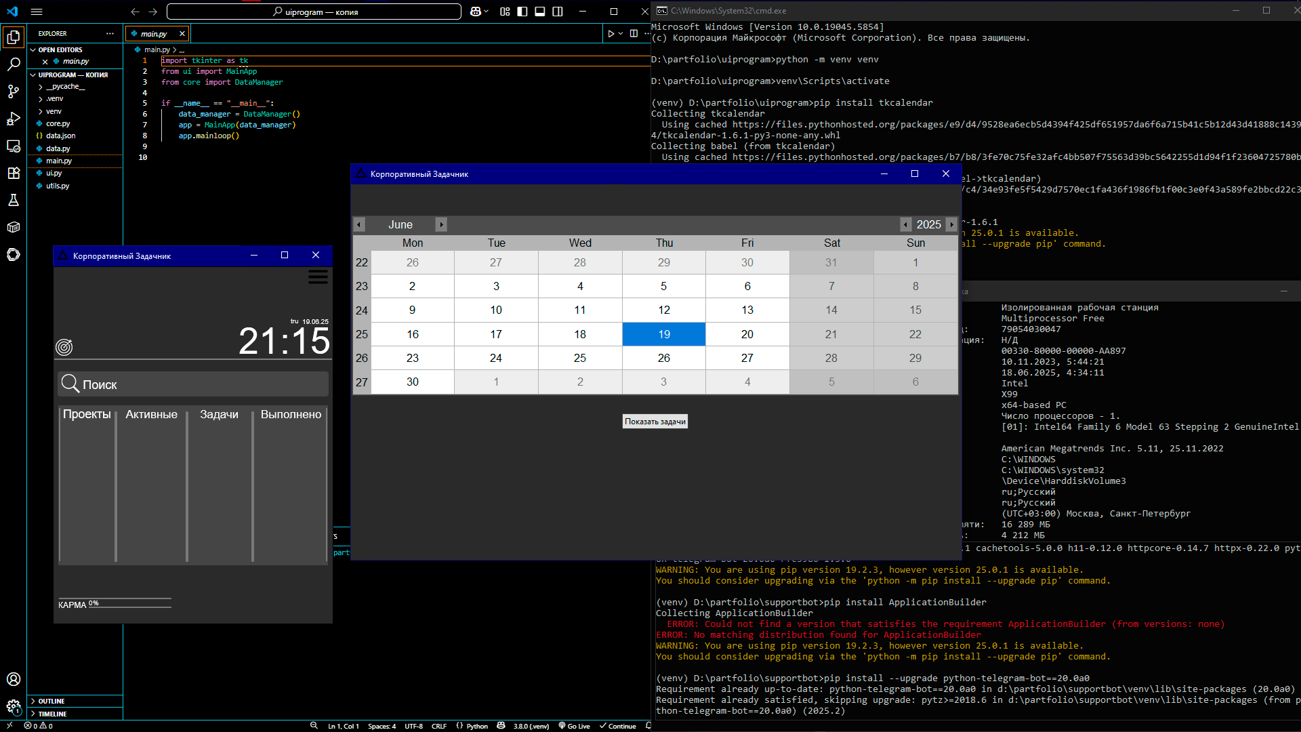Open Проекты column tab

[x=87, y=414]
